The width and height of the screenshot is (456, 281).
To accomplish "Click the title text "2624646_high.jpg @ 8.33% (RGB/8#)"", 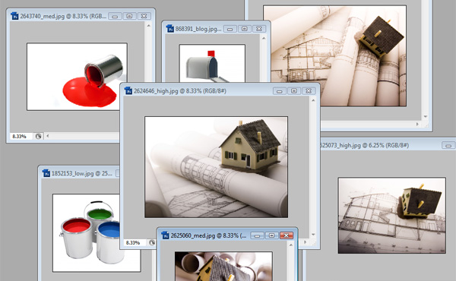I will (x=179, y=91).
